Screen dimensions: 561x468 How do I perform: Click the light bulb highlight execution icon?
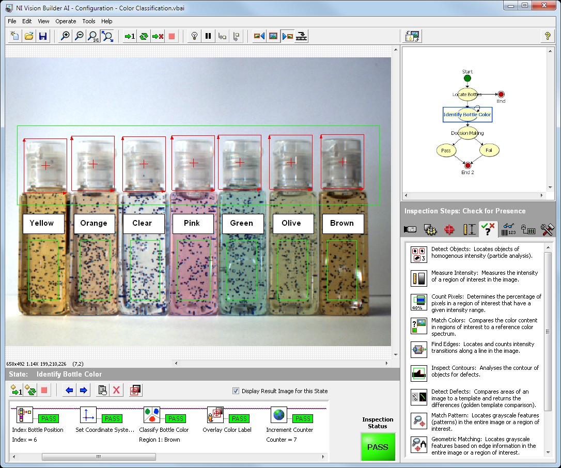(x=194, y=36)
